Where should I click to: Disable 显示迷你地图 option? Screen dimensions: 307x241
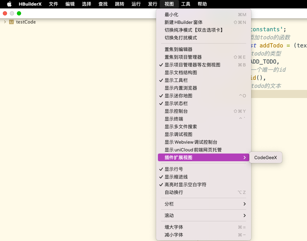tap(178, 96)
